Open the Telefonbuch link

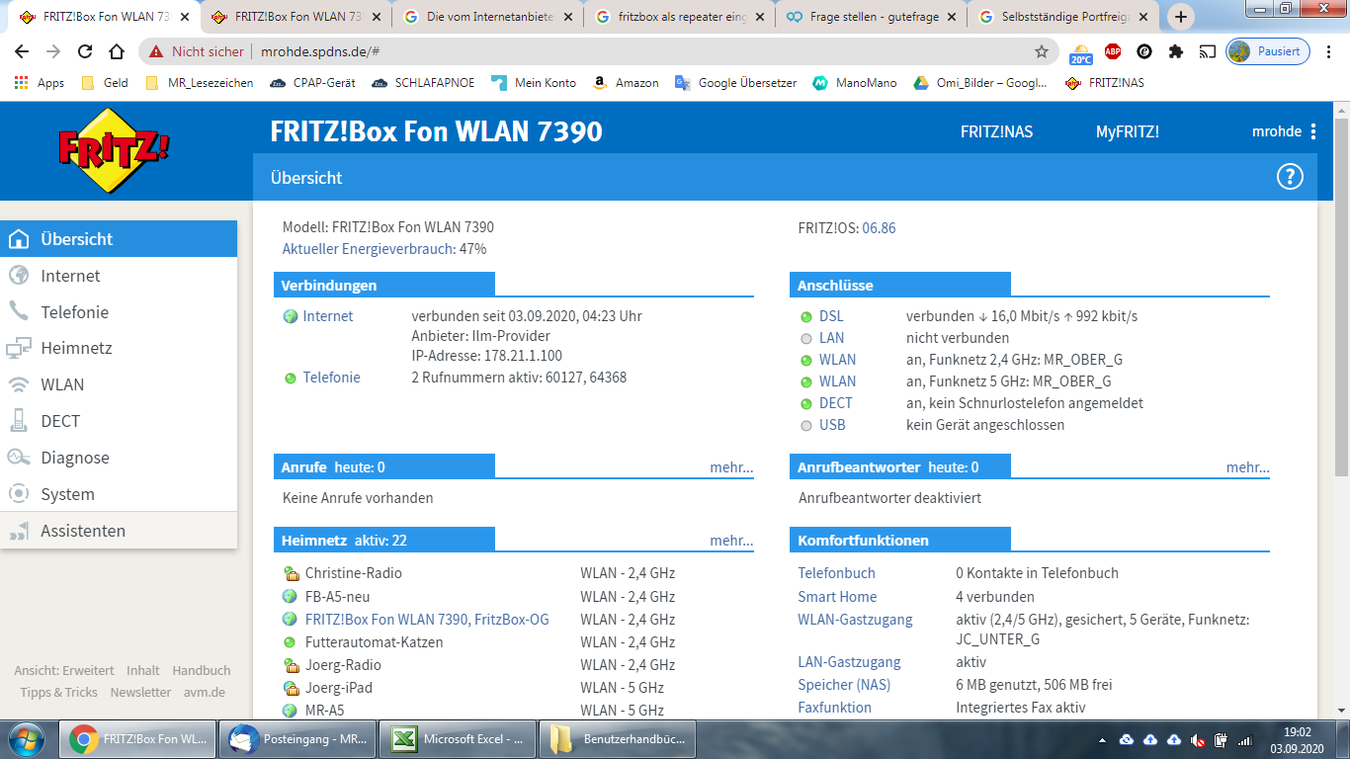(836, 573)
